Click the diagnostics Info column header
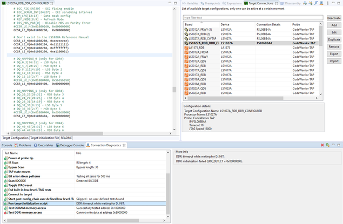This screenshot has width=343, height=224. (x=120, y=153)
